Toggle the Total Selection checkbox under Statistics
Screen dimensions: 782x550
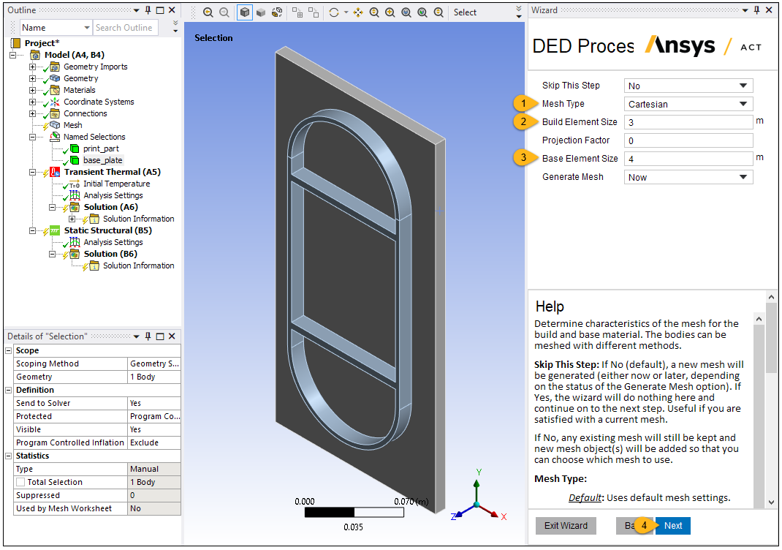21,482
